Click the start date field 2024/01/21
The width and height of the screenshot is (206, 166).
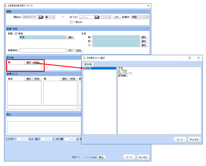click(31, 17)
